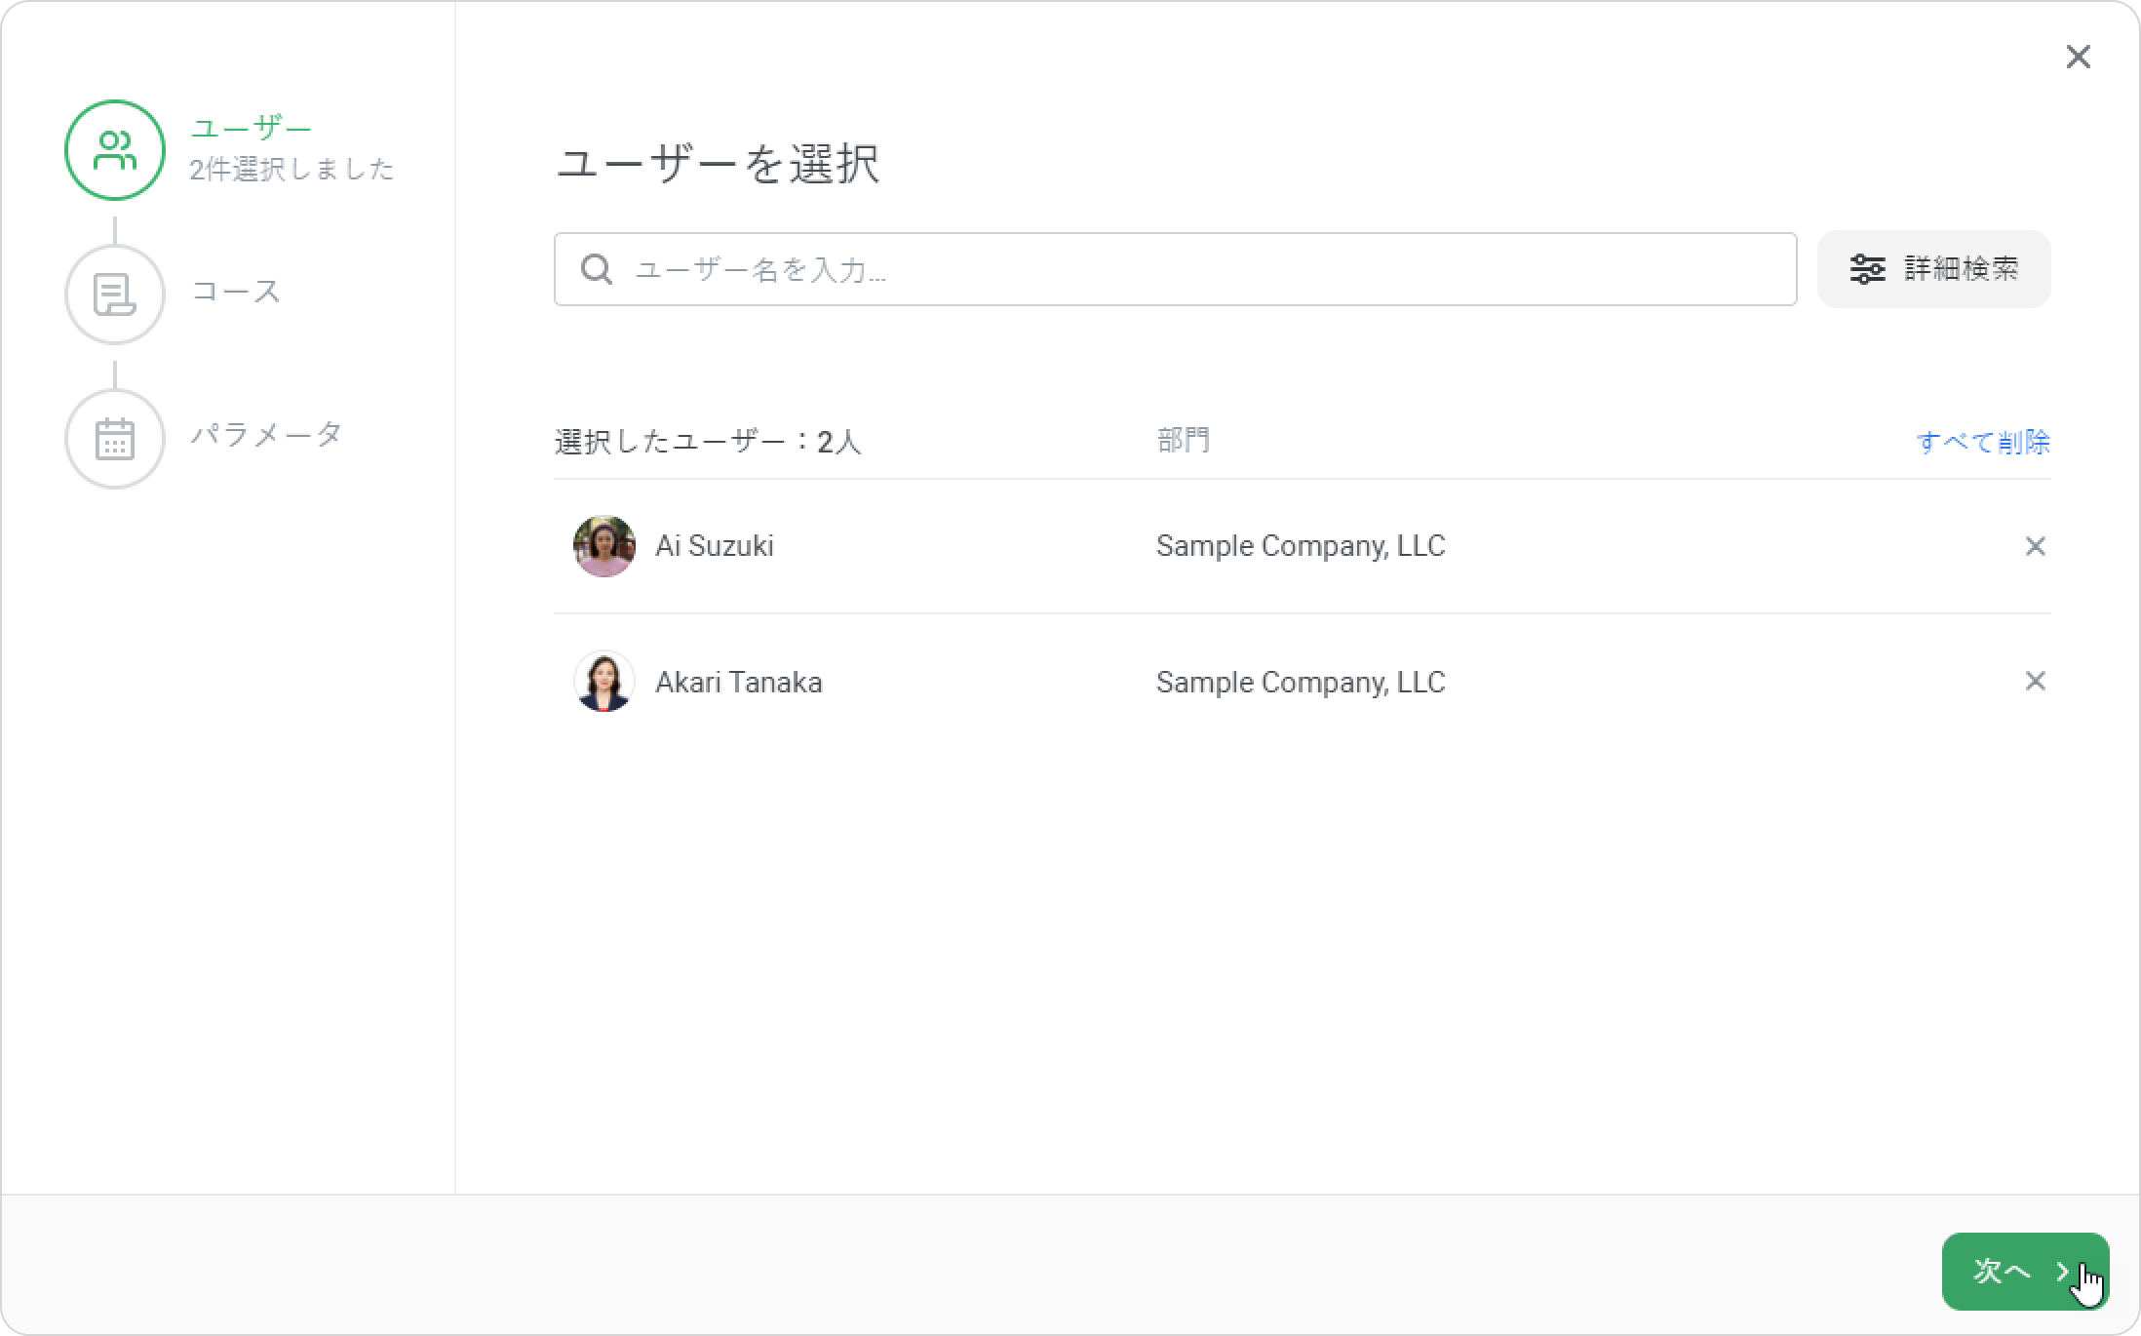Click the 部門 column header
This screenshot has width=2141, height=1336.
pos(1183,441)
